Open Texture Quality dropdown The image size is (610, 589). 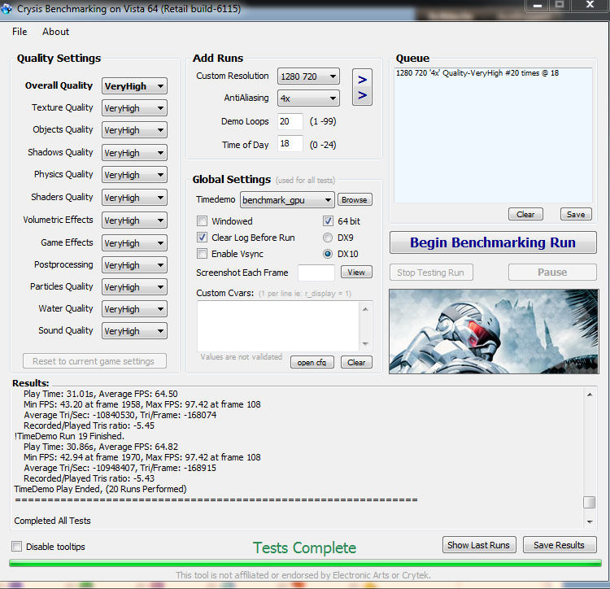(134, 108)
